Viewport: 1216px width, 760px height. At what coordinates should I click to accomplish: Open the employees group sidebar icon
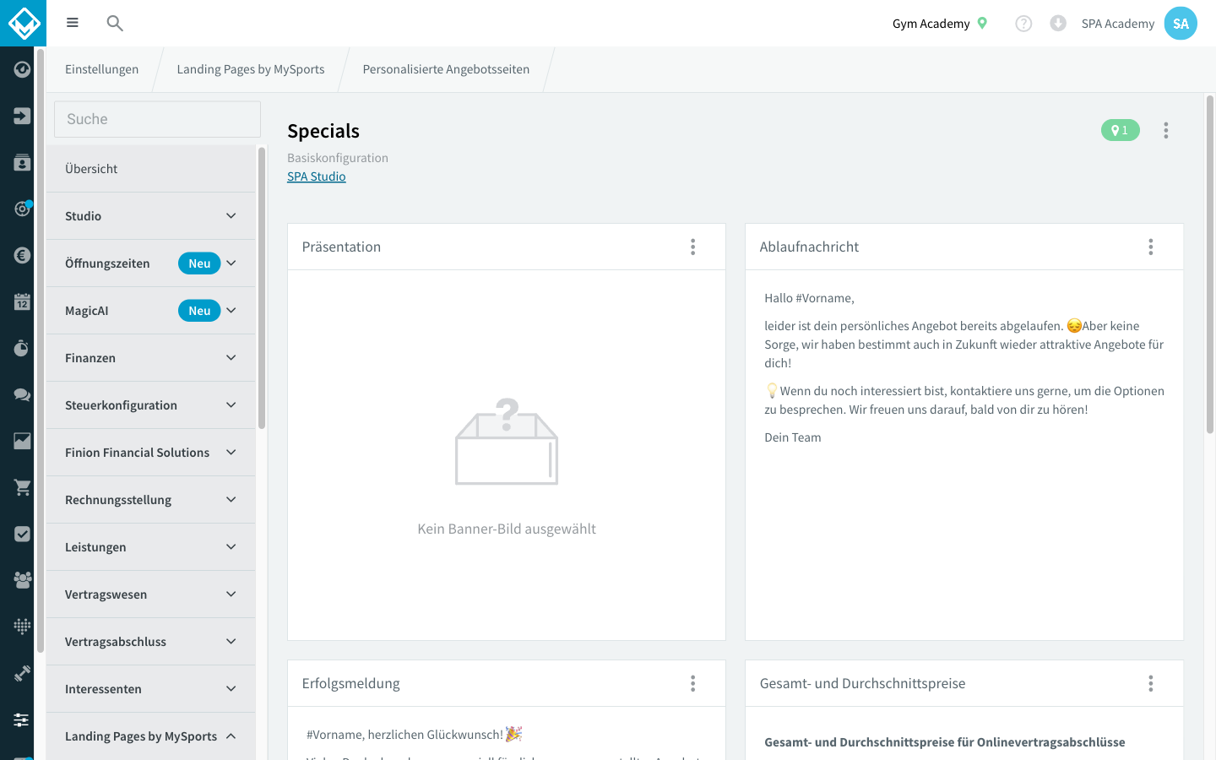click(22, 580)
